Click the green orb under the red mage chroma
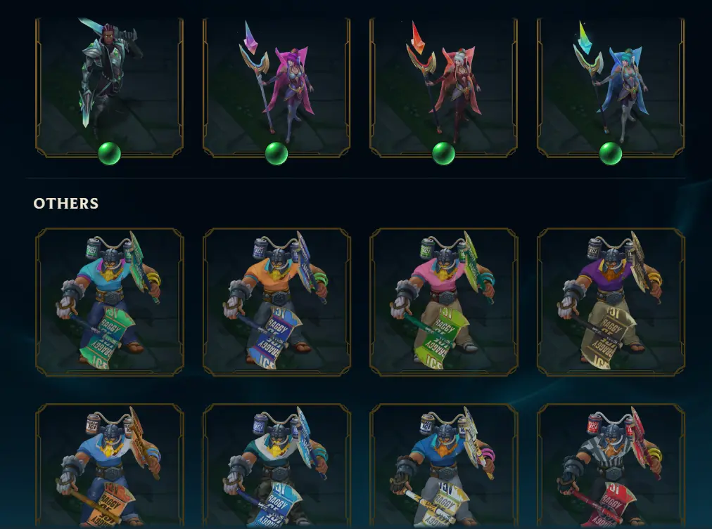 click(444, 153)
